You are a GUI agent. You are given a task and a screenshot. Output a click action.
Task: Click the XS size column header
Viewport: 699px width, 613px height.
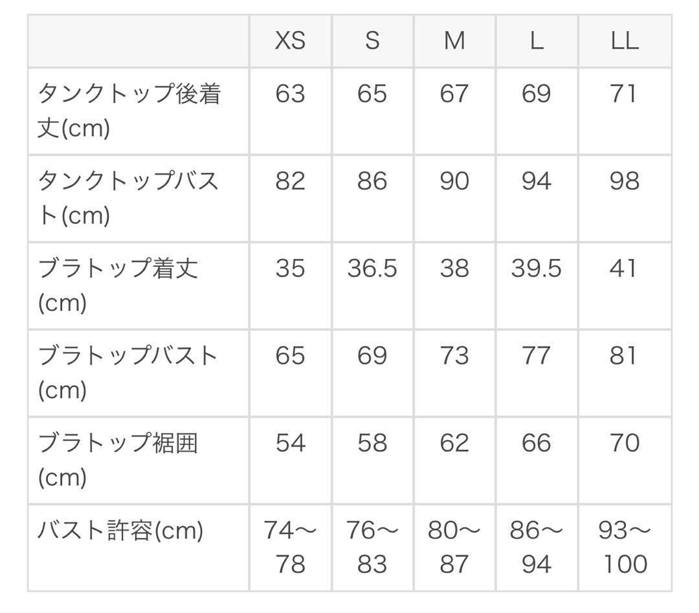click(x=290, y=41)
